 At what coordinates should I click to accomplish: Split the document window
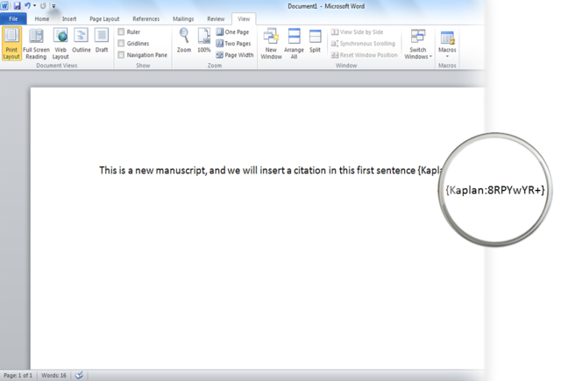tap(315, 40)
